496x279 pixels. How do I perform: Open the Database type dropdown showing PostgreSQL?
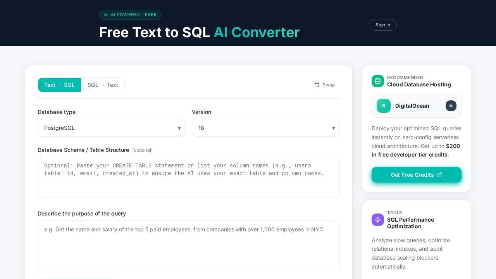112,128
